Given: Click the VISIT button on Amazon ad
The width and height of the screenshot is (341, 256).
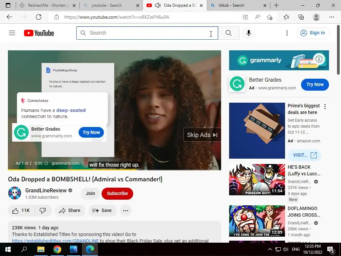Looking at the screenshot, I should click(304, 155).
